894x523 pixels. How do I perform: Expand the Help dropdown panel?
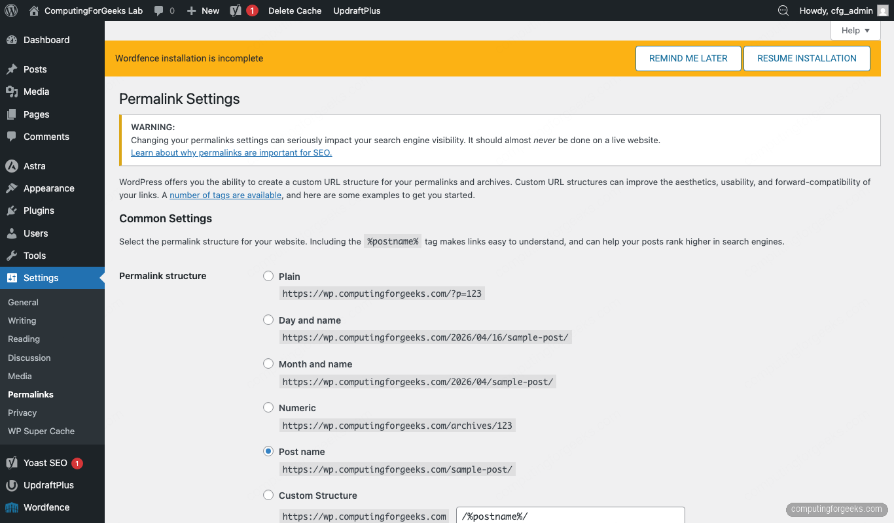tap(855, 30)
